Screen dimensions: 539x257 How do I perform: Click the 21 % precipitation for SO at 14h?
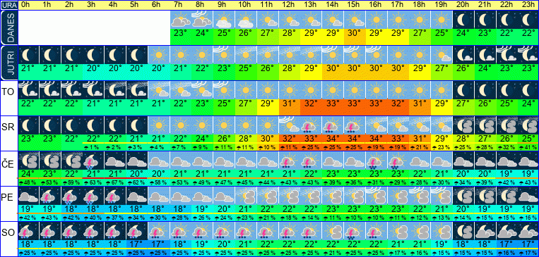coord(333,253)
